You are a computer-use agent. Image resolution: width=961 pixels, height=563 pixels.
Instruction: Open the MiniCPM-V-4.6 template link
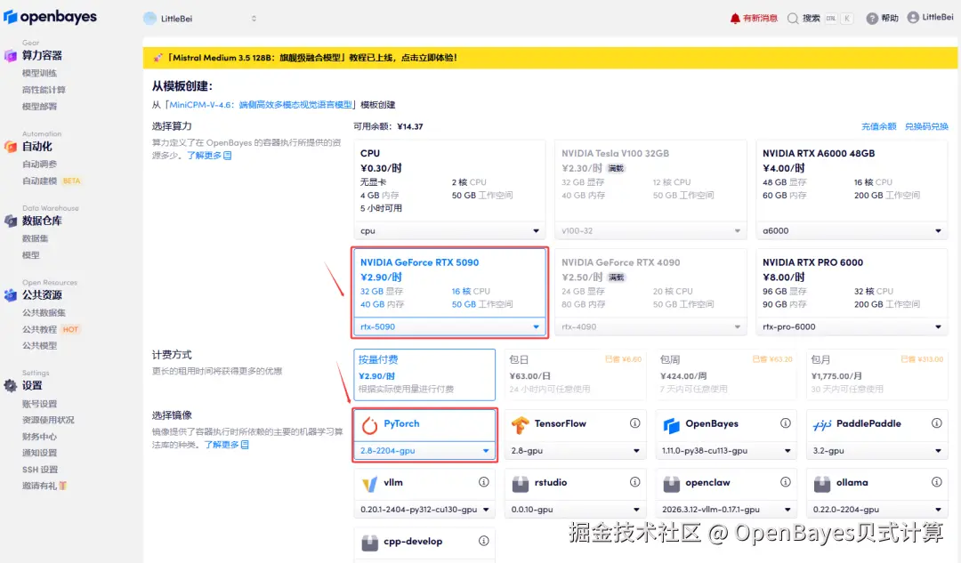tap(261, 105)
